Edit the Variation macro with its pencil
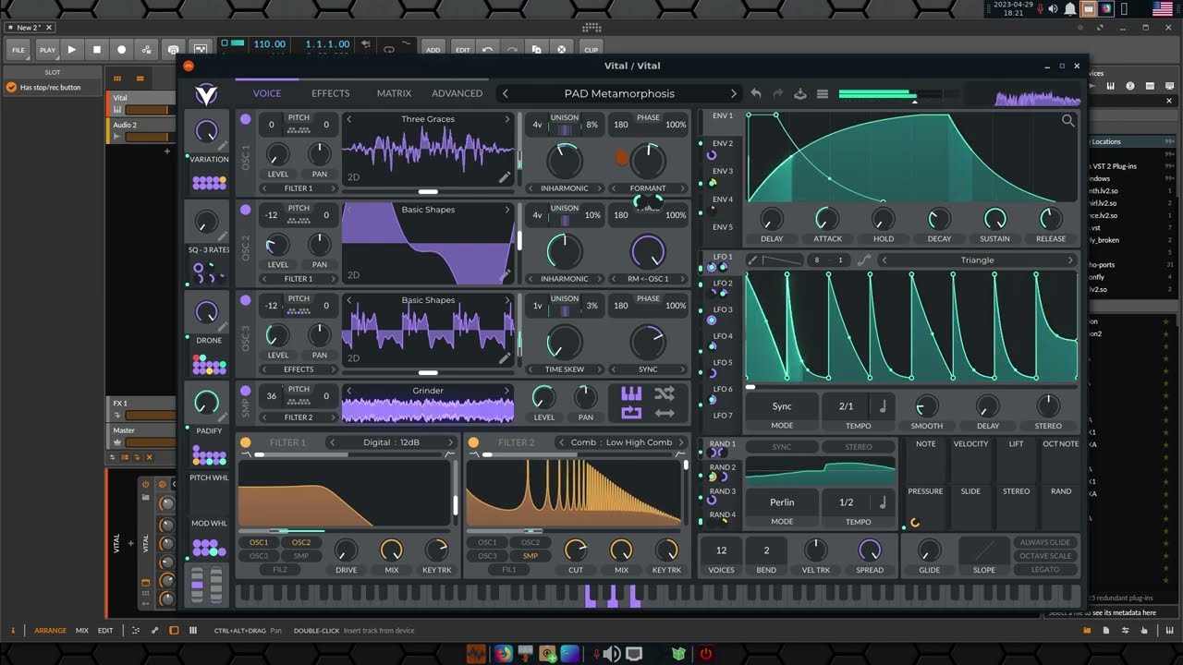 click(x=223, y=146)
